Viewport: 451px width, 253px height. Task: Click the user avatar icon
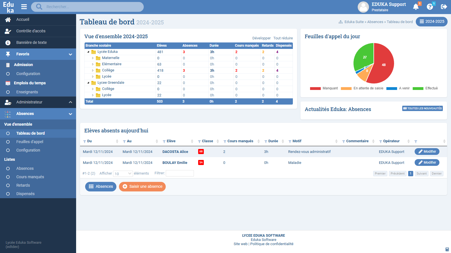[363, 7]
